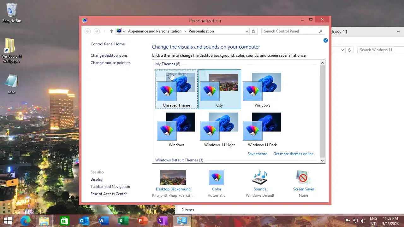Select the Windows theme in the first row
Screen dimensions: 404x227
(x=262, y=89)
